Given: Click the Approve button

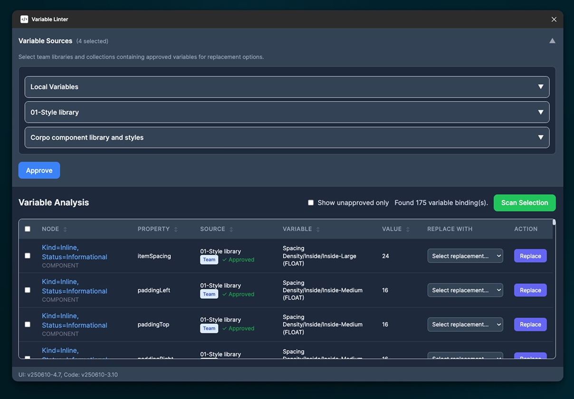Looking at the screenshot, I should [x=39, y=170].
